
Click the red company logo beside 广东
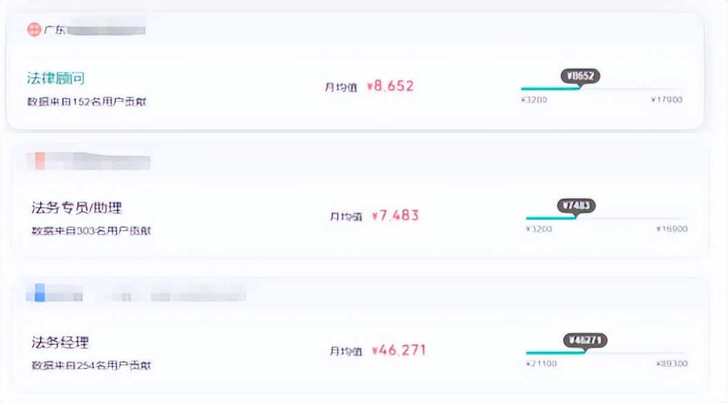coord(34,30)
